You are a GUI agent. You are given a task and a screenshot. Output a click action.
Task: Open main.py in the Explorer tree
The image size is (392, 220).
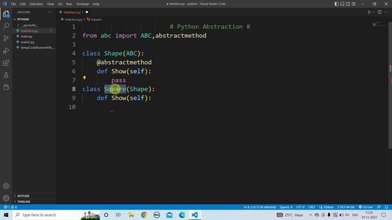(x=26, y=37)
